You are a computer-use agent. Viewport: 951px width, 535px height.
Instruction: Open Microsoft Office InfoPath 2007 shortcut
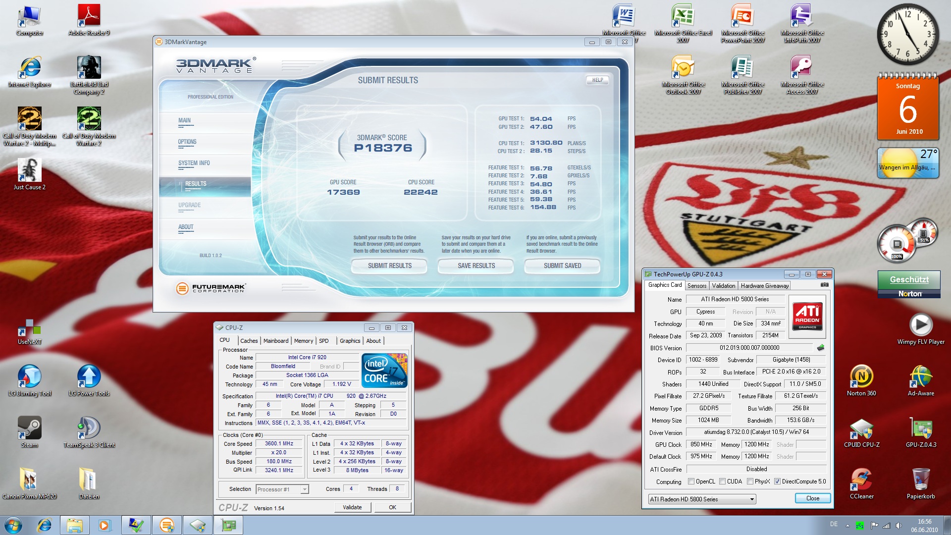click(x=802, y=24)
